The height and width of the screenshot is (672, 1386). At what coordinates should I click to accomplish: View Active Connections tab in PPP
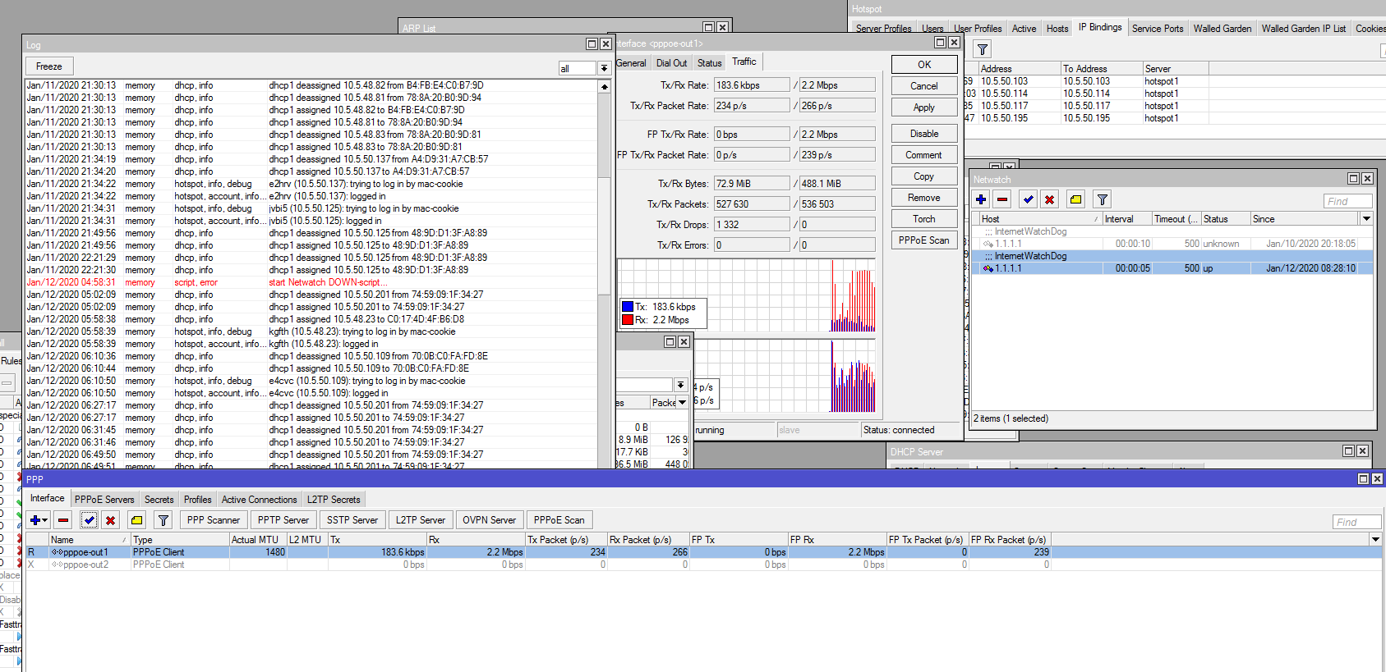point(259,500)
